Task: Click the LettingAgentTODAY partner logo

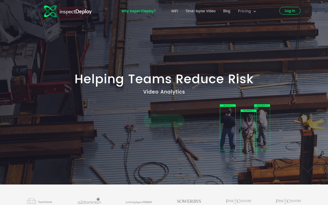Action: pos(139,202)
